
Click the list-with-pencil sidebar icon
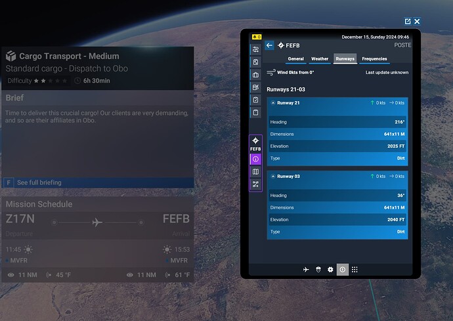point(255,87)
